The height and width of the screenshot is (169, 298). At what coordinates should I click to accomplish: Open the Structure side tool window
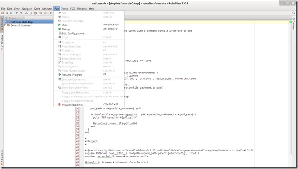pyautogui.click(x=2, y=42)
